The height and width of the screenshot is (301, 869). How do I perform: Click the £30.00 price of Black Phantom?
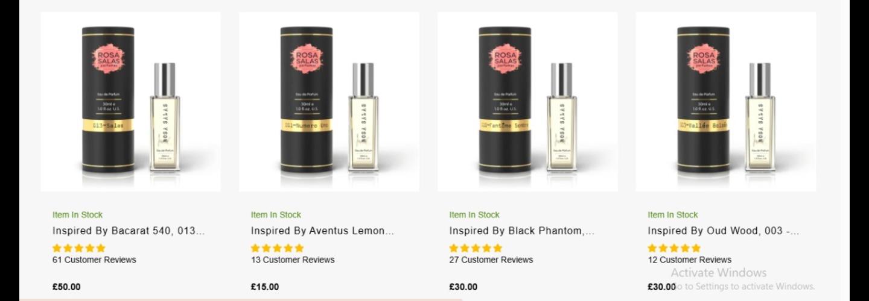click(463, 287)
